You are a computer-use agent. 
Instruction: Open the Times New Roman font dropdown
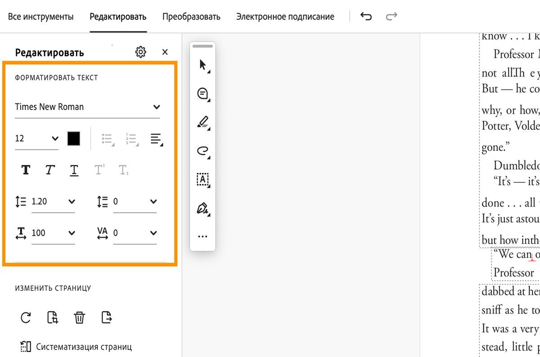pyautogui.click(x=87, y=107)
